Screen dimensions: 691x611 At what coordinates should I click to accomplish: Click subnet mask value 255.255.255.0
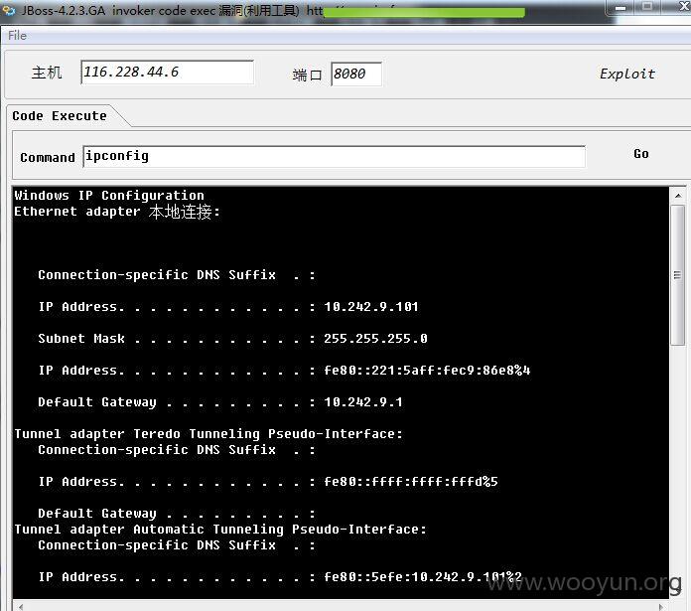375,338
